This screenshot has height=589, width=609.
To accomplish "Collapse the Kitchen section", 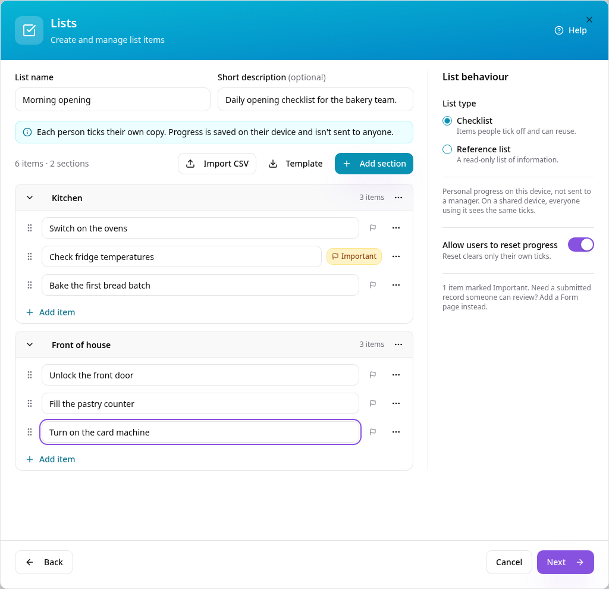I will click(x=30, y=198).
